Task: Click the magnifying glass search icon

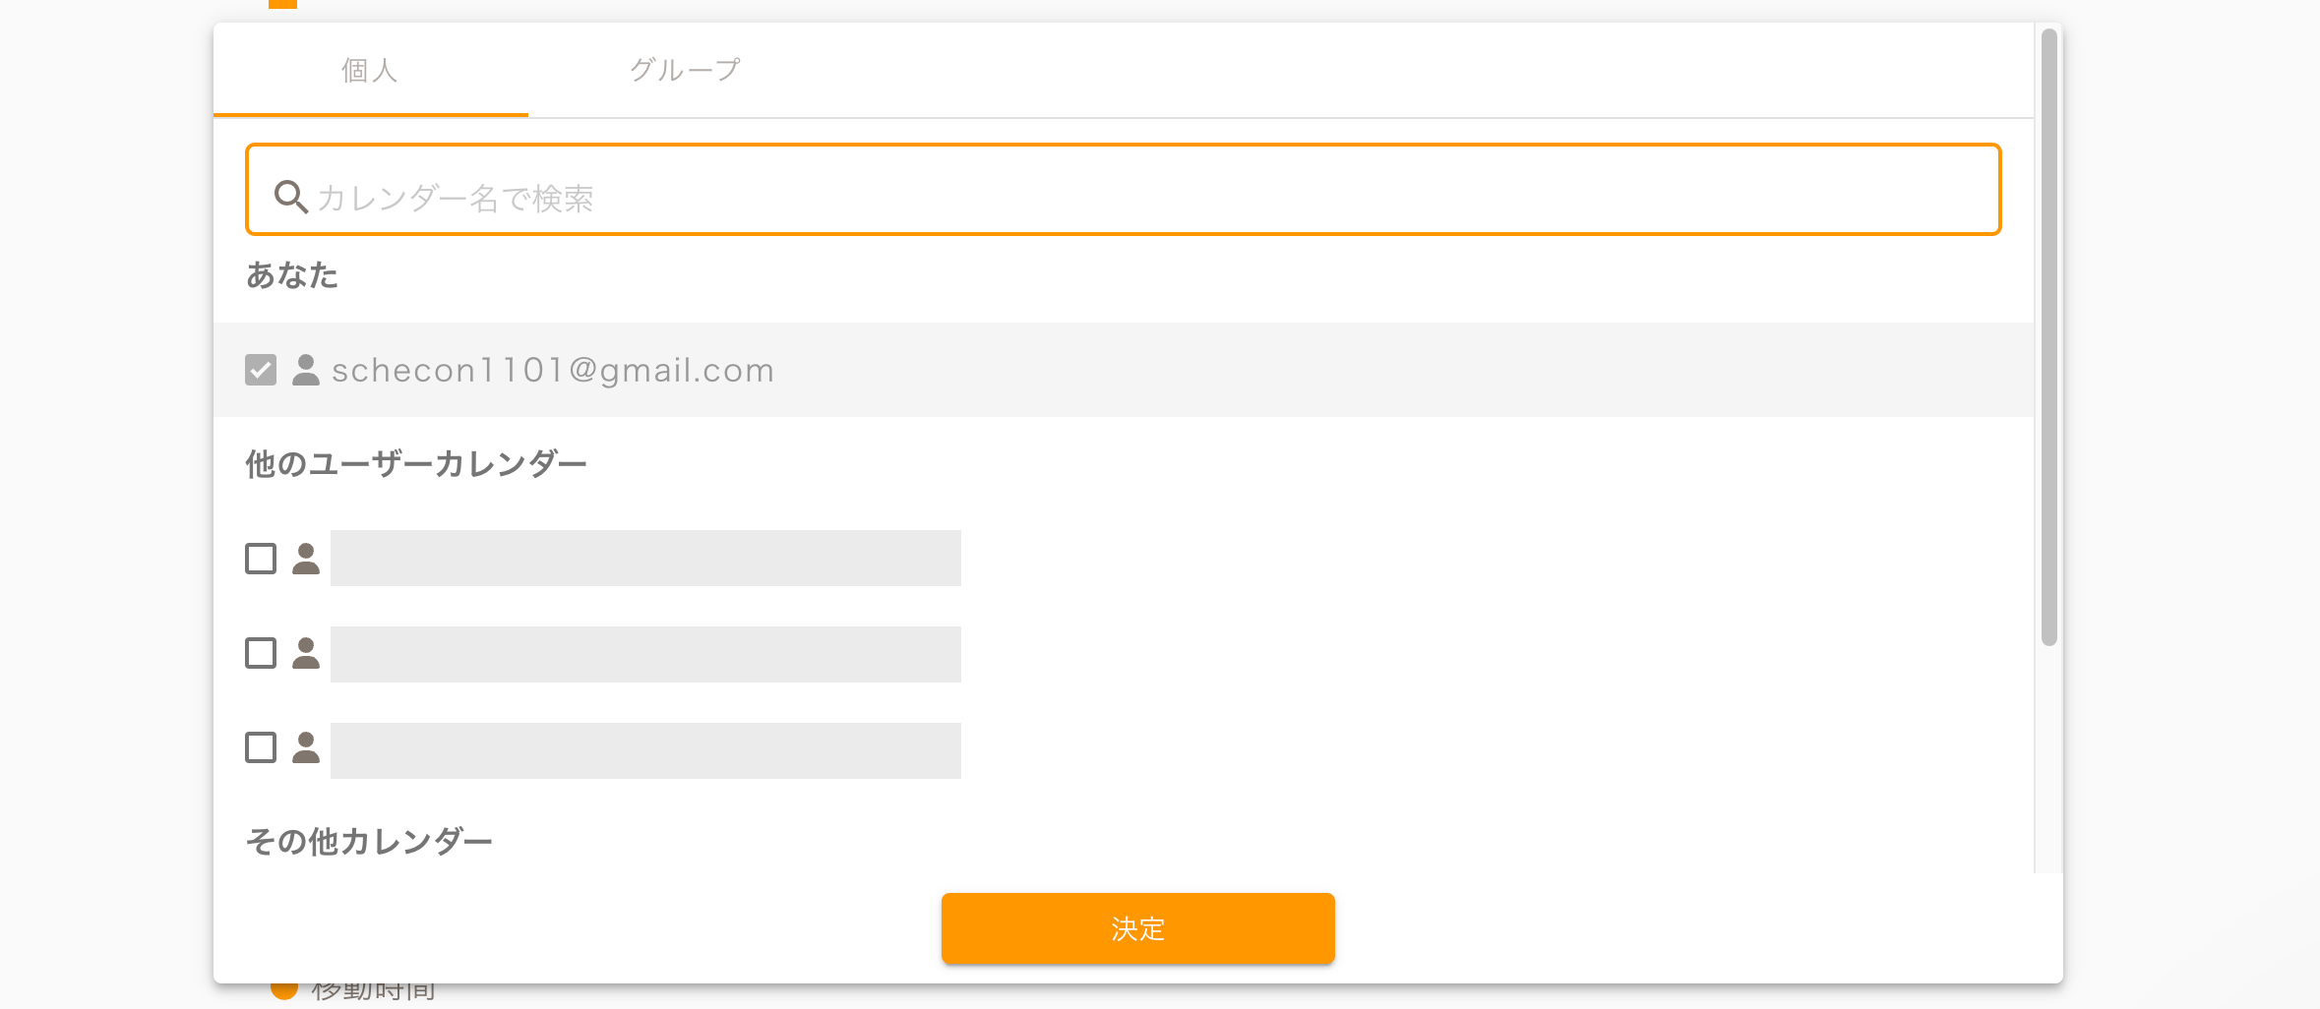Action: click(290, 197)
